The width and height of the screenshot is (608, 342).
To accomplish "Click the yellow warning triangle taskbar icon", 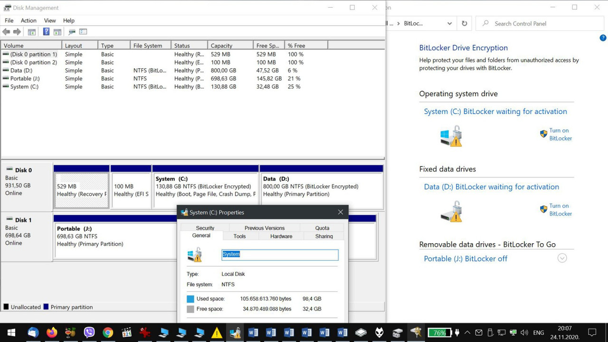I will 217,332.
